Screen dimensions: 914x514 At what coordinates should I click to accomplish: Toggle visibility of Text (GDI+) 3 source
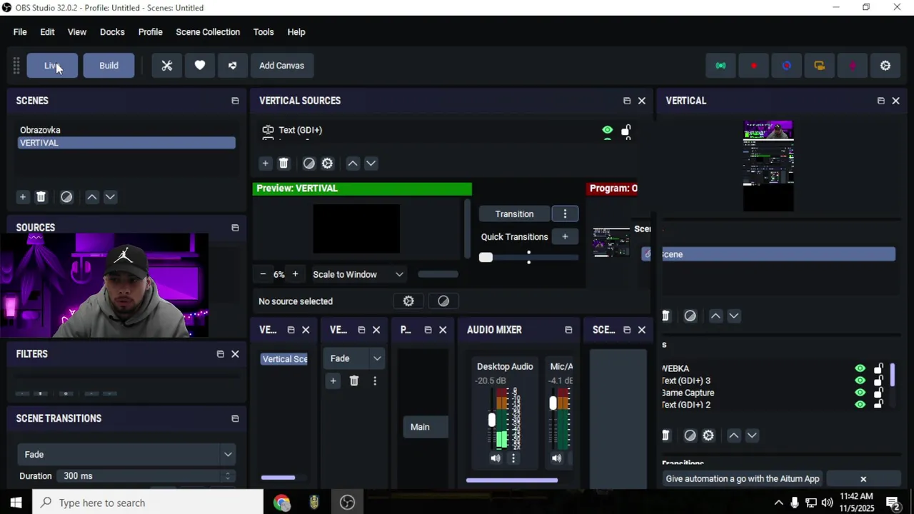(860, 381)
